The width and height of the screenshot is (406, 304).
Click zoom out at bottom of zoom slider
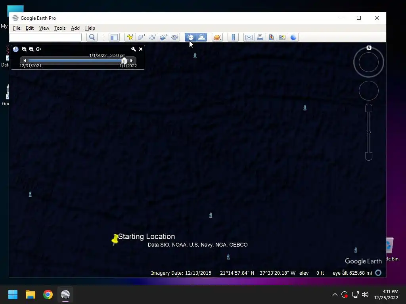(x=369, y=156)
